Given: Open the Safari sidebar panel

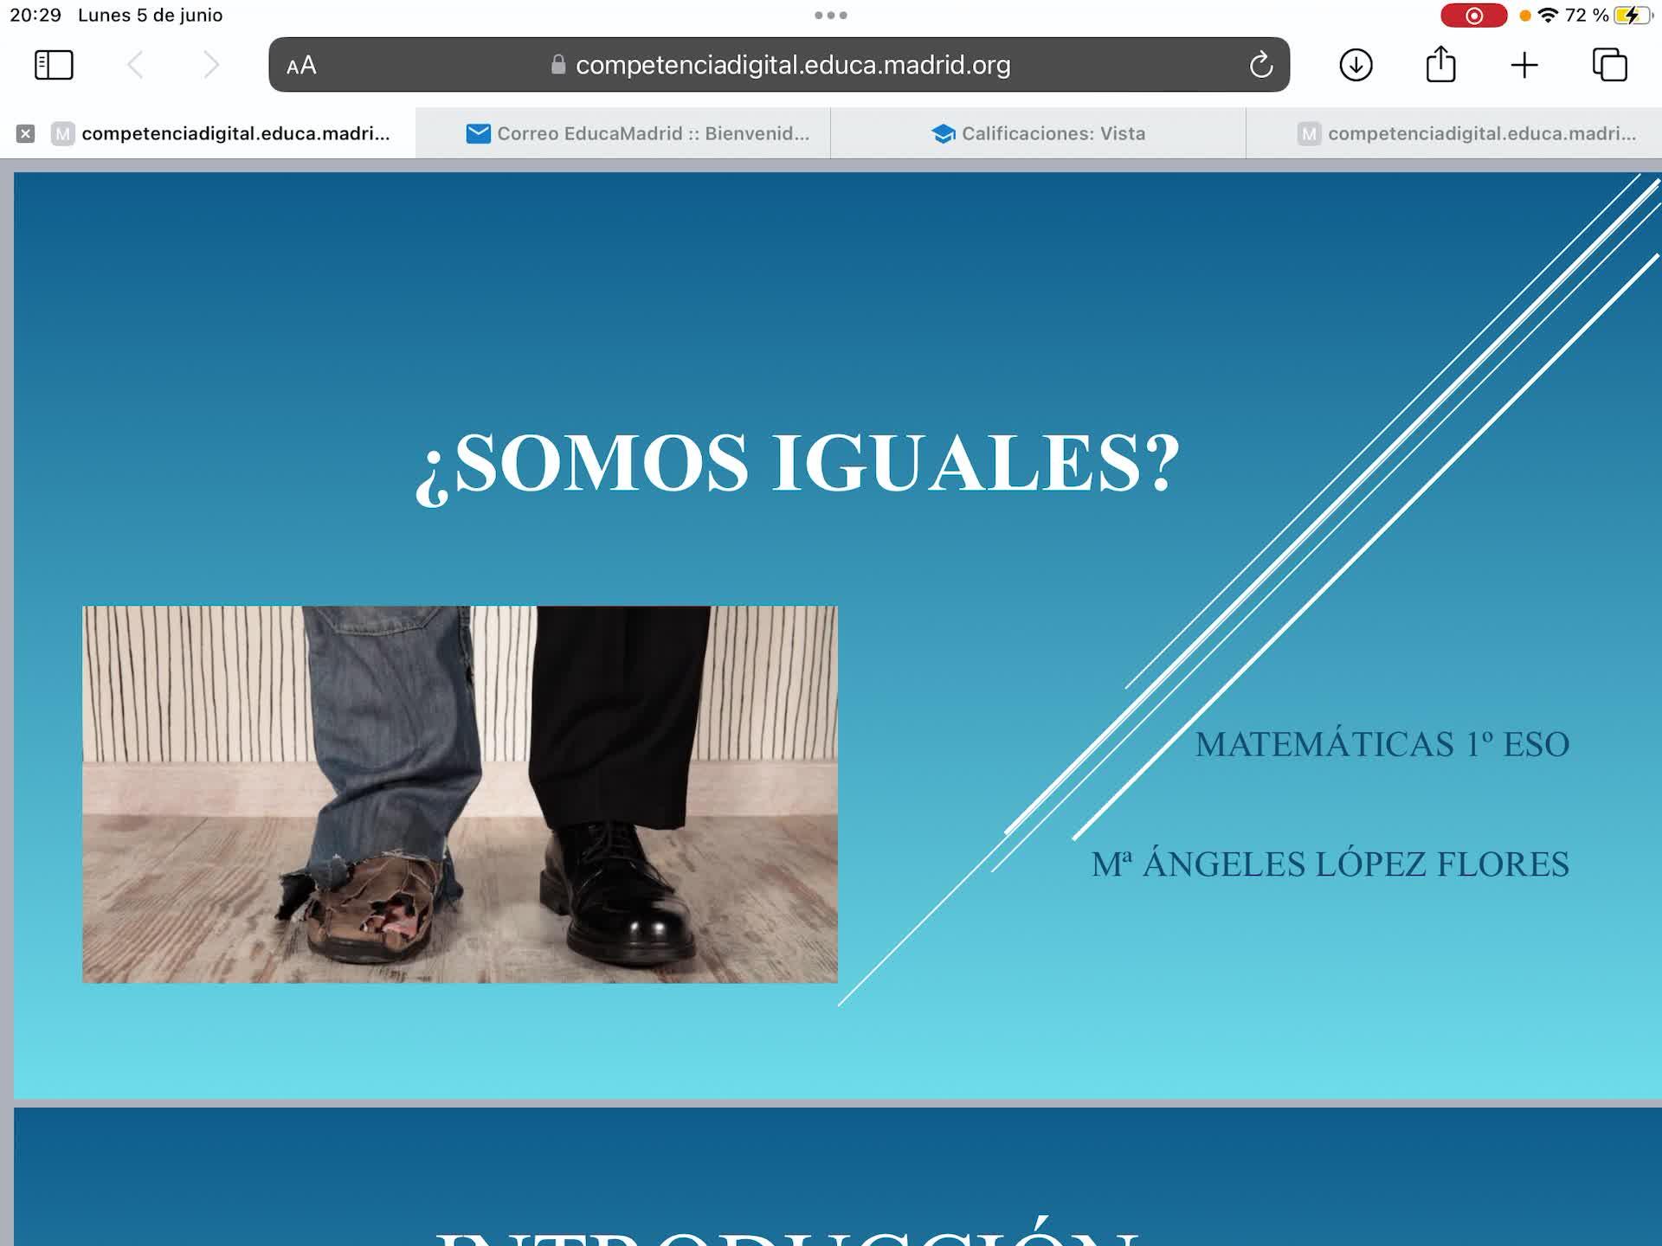Looking at the screenshot, I should (54, 65).
